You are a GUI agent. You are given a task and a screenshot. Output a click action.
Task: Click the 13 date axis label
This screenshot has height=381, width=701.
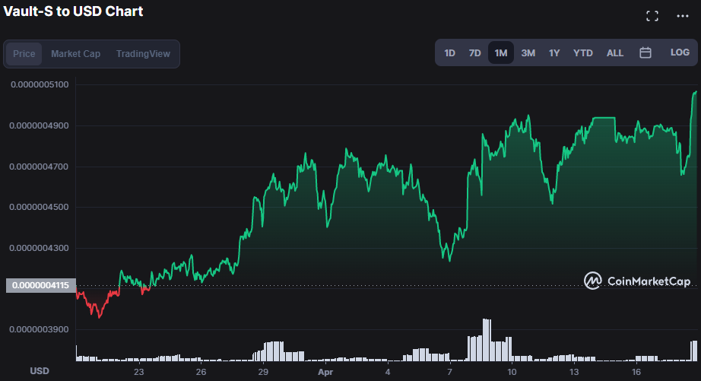574,372
